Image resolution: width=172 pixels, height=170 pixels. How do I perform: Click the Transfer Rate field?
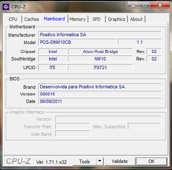tap(73, 127)
